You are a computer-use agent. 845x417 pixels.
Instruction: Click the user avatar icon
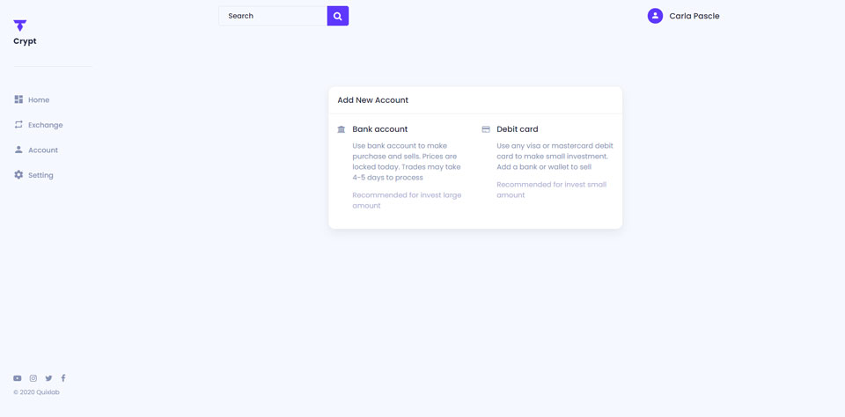pos(655,16)
